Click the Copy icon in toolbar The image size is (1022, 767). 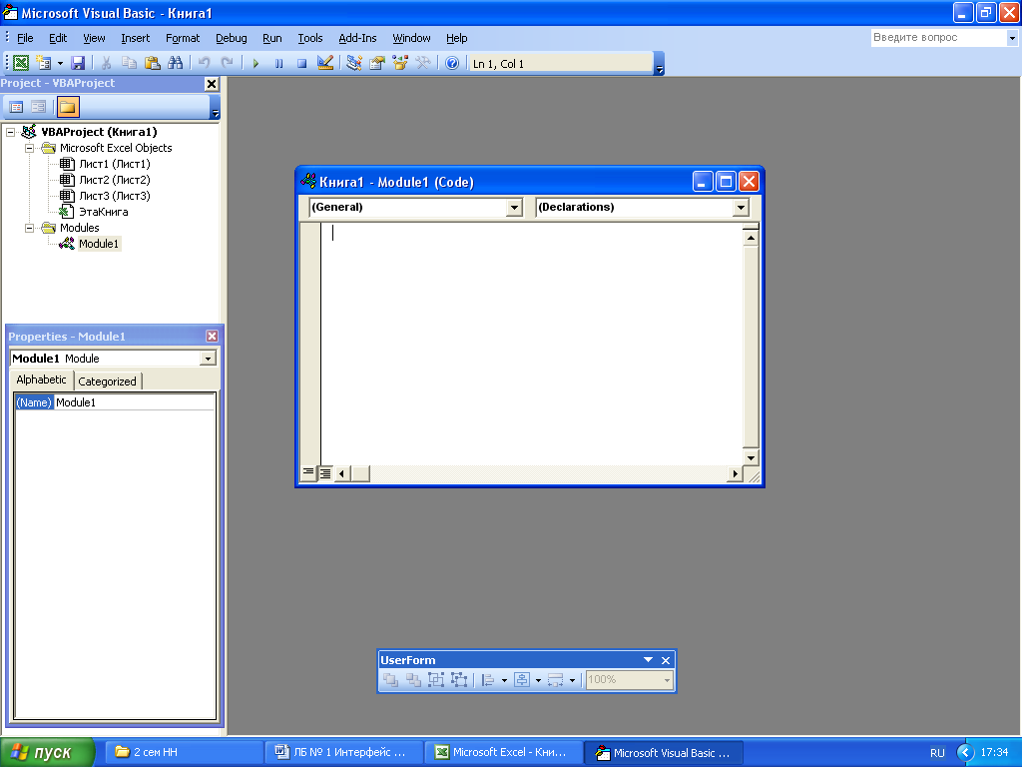pos(129,63)
